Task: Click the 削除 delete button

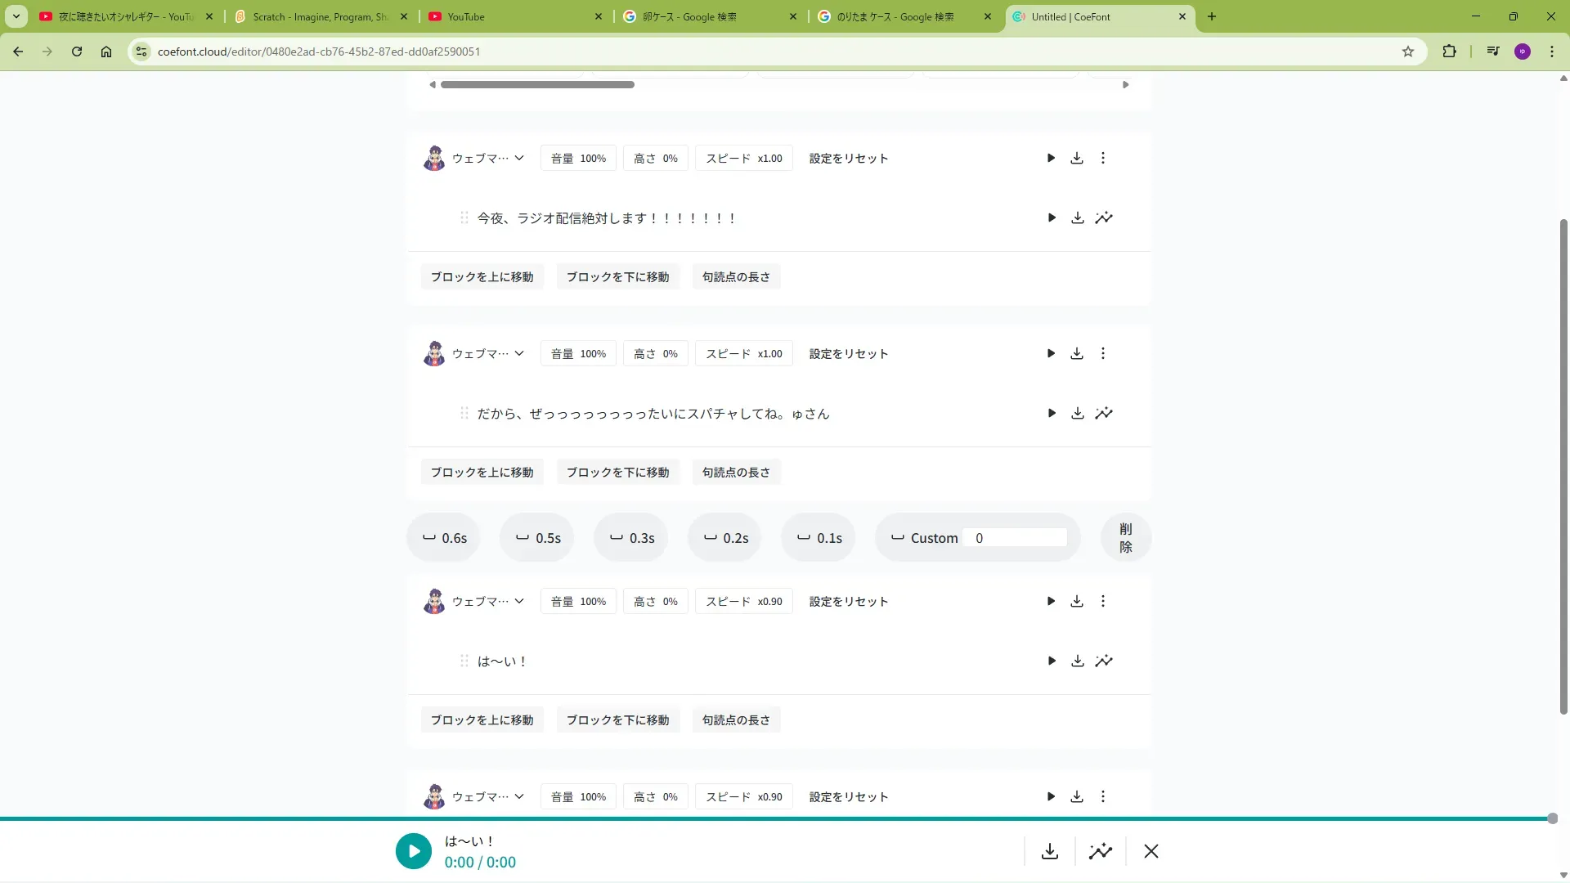Action: click(x=1126, y=538)
